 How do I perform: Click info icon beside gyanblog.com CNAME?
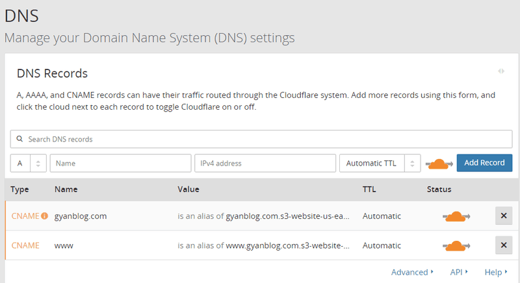pyautogui.click(x=44, y=215)
